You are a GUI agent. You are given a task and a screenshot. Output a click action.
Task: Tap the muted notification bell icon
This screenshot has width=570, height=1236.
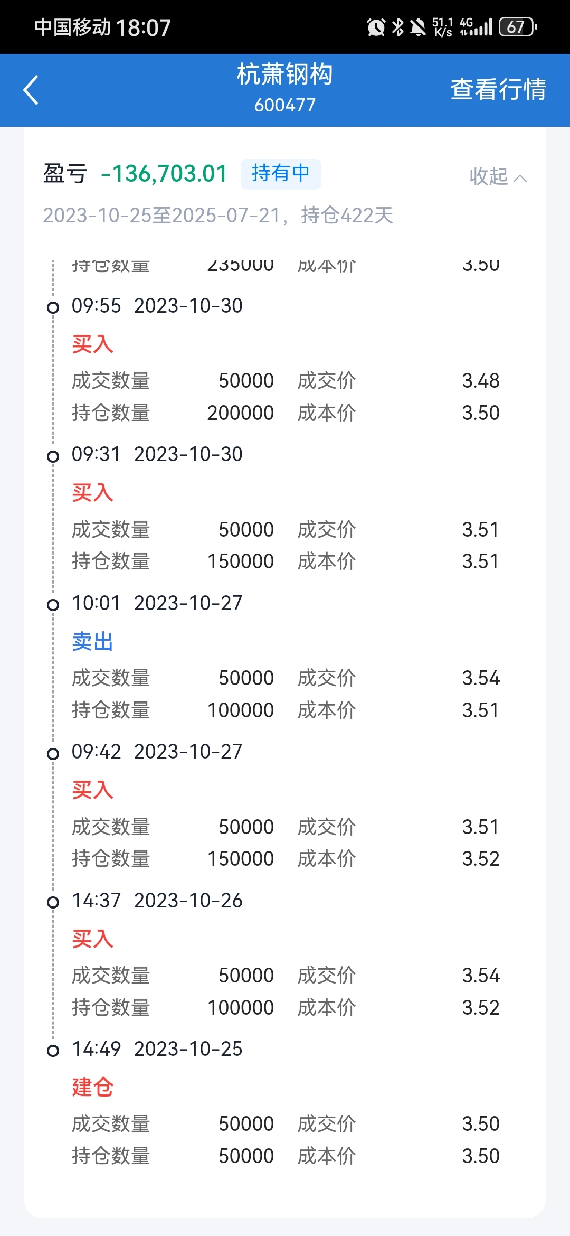tap(418, 27)
